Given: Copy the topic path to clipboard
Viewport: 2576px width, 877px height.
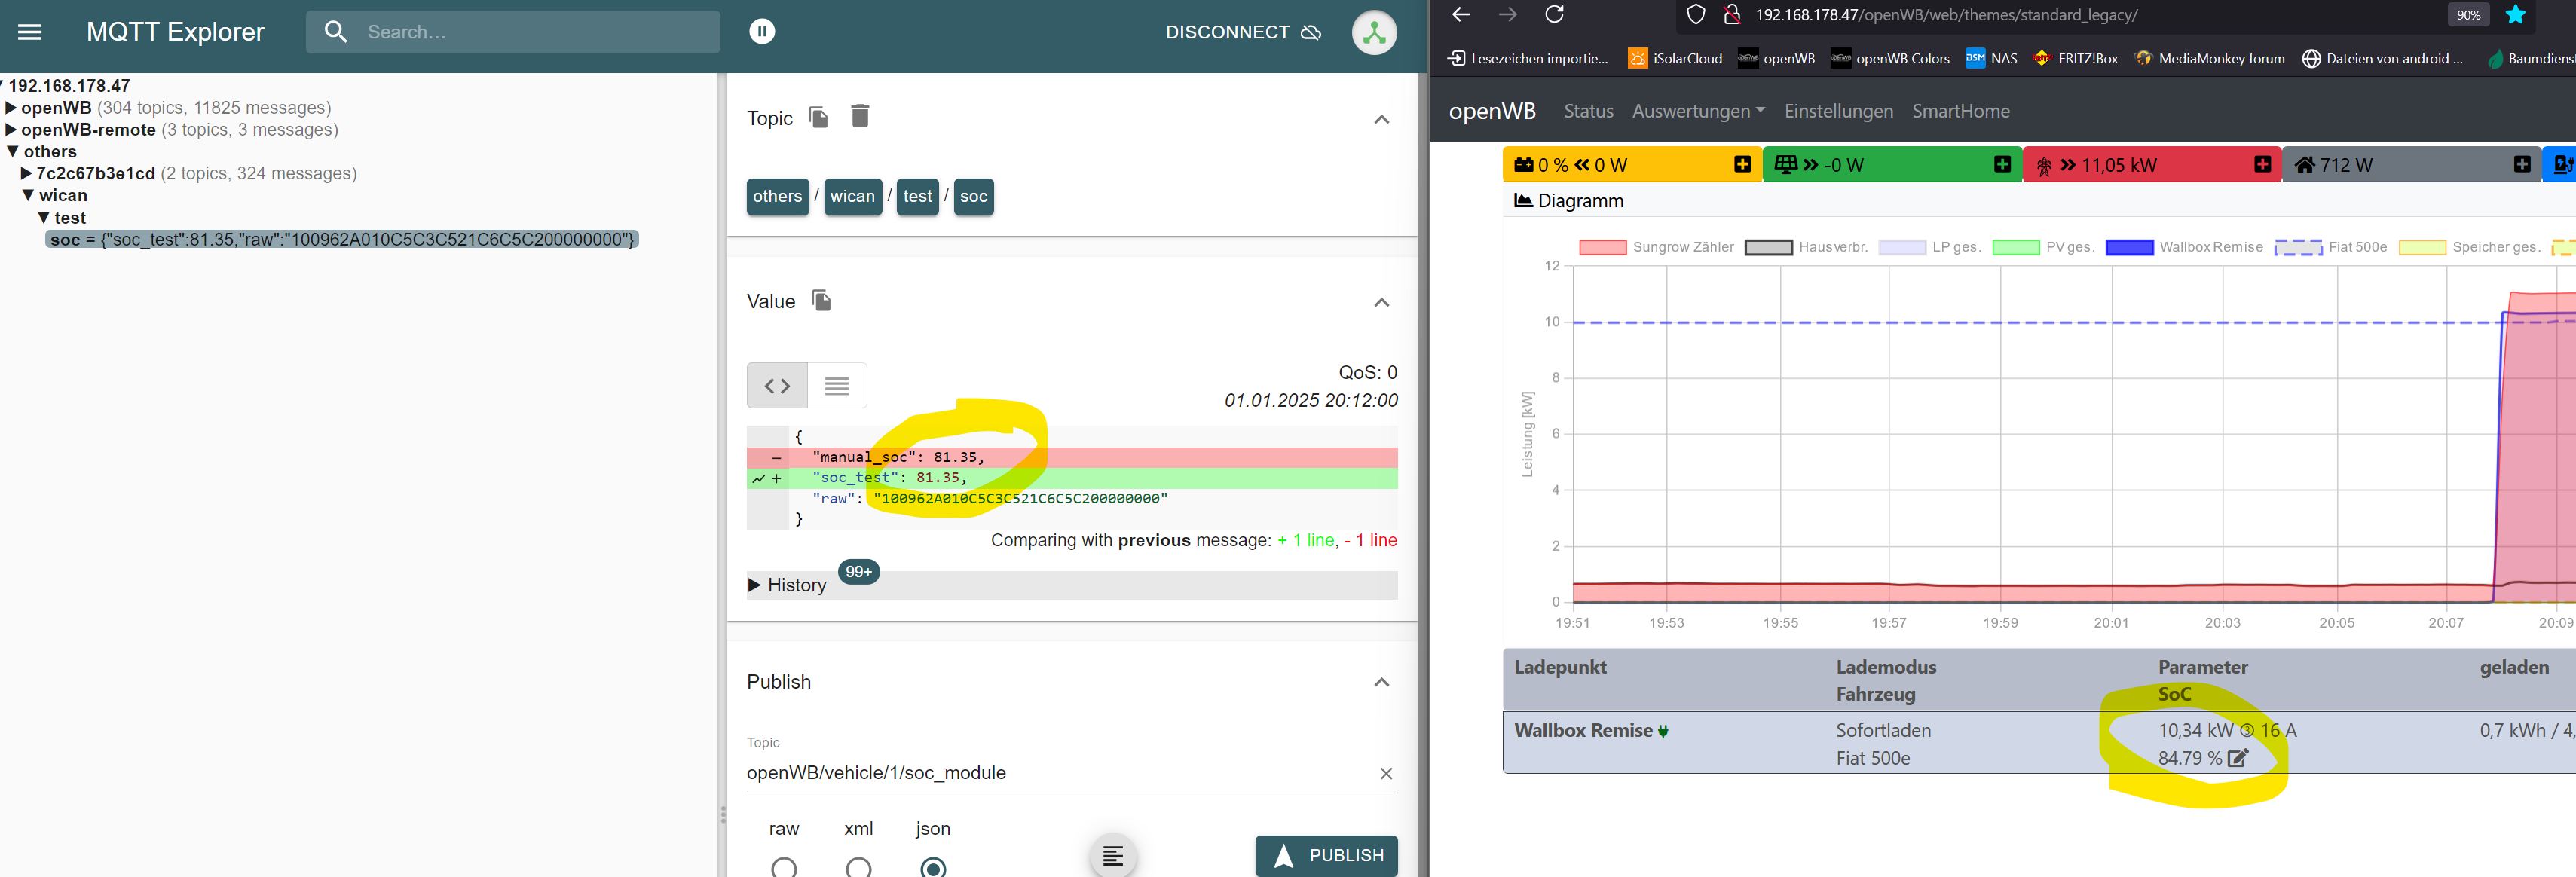Looking at the screenshot, I should [x=818, y=117].
